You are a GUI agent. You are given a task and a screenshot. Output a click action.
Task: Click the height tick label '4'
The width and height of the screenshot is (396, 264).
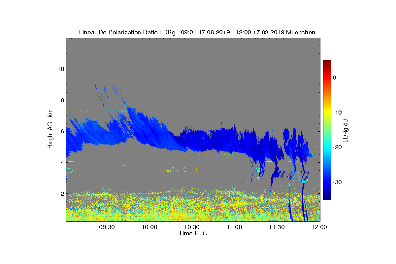coord(62,162)
